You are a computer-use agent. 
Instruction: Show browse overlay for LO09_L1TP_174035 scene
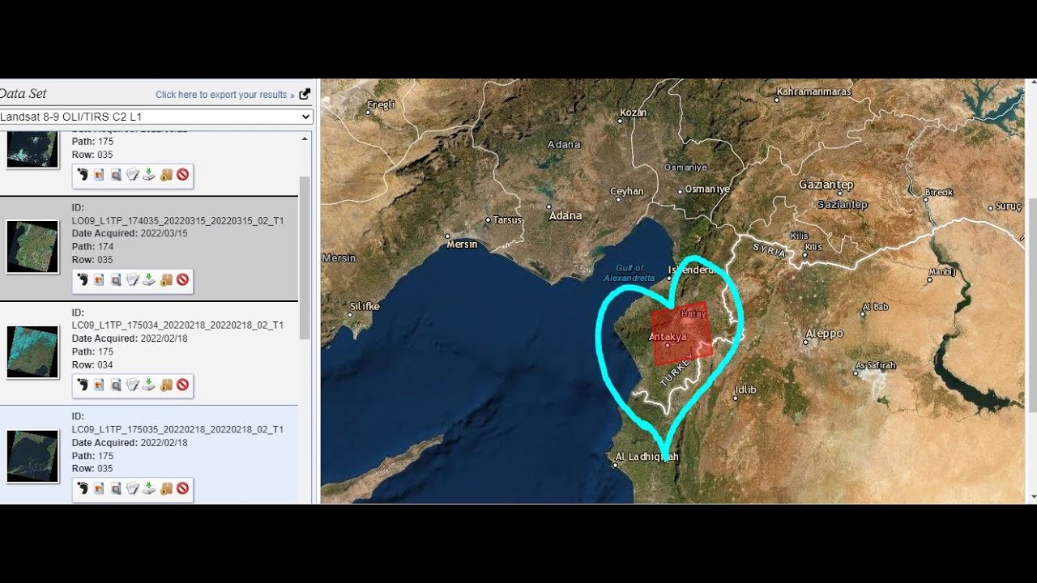pyautogui.click(x=99, y=280)
